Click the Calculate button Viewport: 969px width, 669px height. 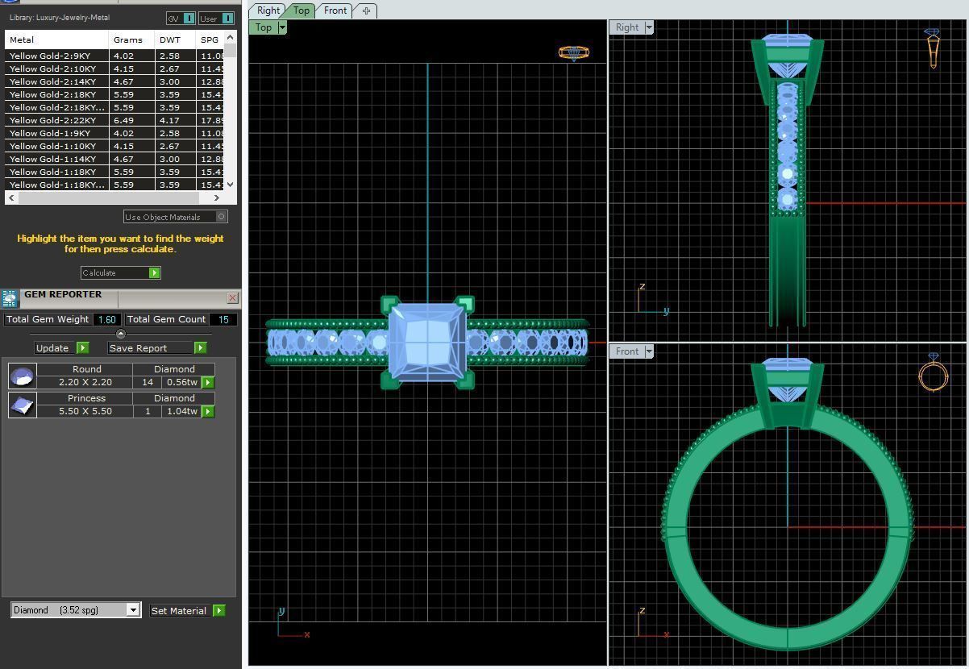tap(114, 272)
